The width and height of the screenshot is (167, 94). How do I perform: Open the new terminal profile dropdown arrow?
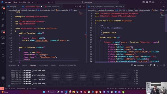[148, 65]
